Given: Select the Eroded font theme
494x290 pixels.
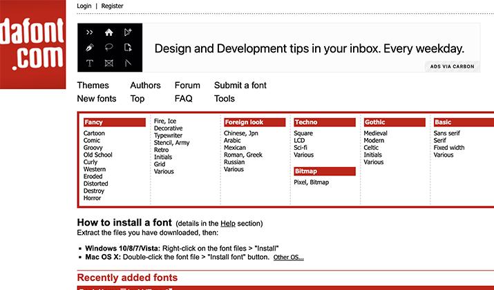Looking at the screenshot, I should tap(93, 177).
